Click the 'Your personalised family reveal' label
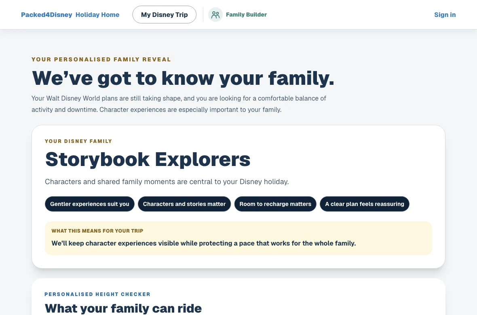477x315 pixels. (x=101, y=59)
